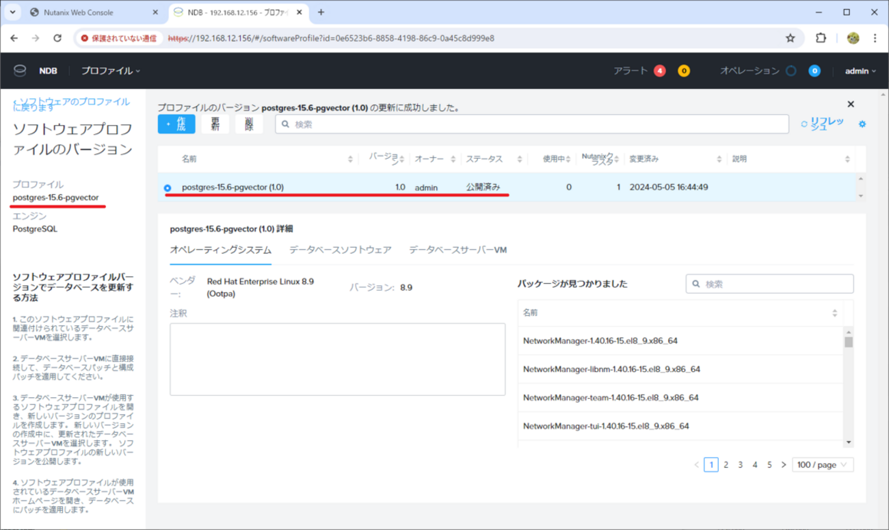Open the Chrome profile avatar
This screenshot has height=530, width=889.
click(x=853, y=38)
